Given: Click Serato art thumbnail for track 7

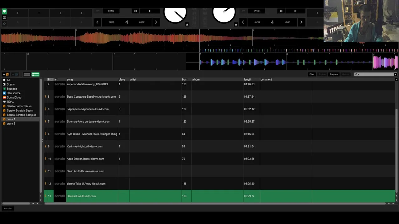Looking at the screenshot, I should pyautogui.click(x=60, y=121).
